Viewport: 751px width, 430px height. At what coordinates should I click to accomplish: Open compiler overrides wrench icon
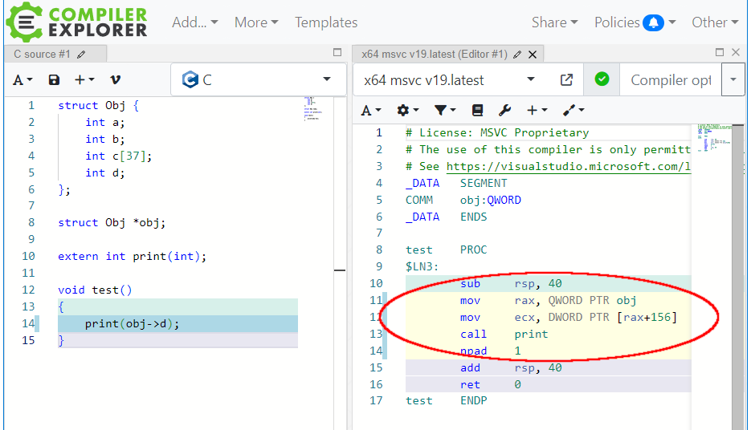(504, 111)
